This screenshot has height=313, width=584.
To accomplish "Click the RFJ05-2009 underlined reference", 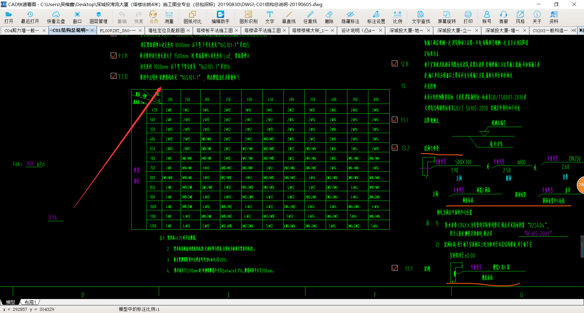I will (538, 234).
